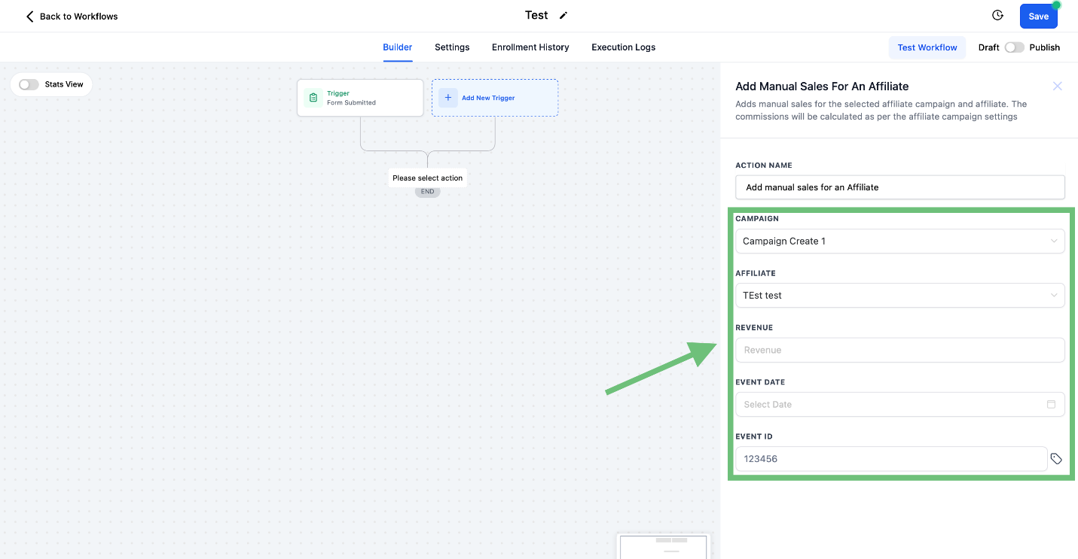Click the Revenue input field
Image resolution: width=1078 pixels, height=559 pixels.
coord(900,350)
